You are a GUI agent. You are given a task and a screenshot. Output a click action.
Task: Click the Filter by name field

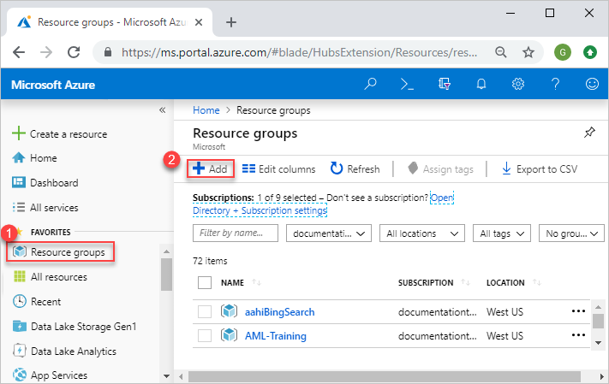click(x=236, y=233)
